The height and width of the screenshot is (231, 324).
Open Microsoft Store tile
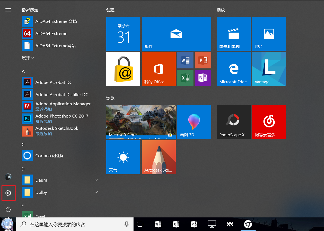[x=141, y=122]
